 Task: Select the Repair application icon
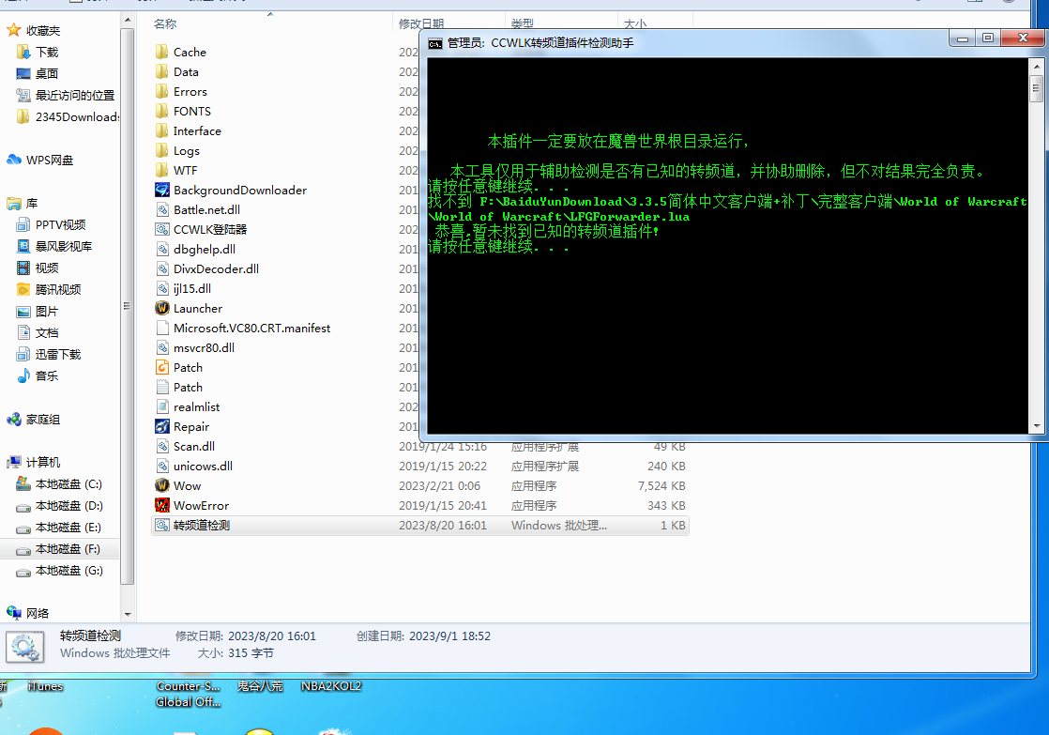click(162, 426)
